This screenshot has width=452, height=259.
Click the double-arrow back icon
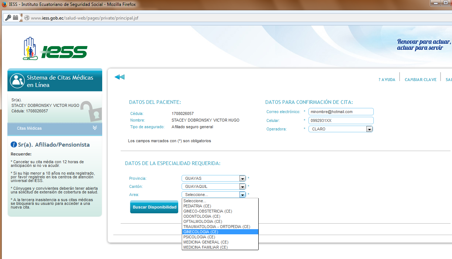pyautogui.click(x=120, y=77)
